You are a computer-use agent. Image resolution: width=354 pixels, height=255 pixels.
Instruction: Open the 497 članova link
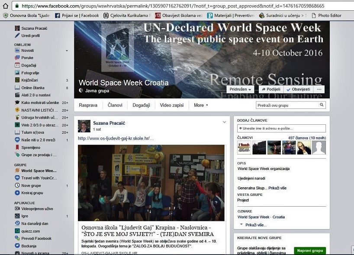[x=307, y=138]
